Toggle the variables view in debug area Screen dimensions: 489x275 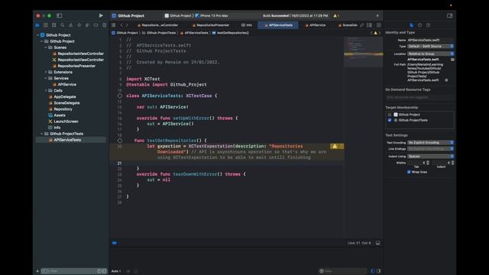point(373,271)
